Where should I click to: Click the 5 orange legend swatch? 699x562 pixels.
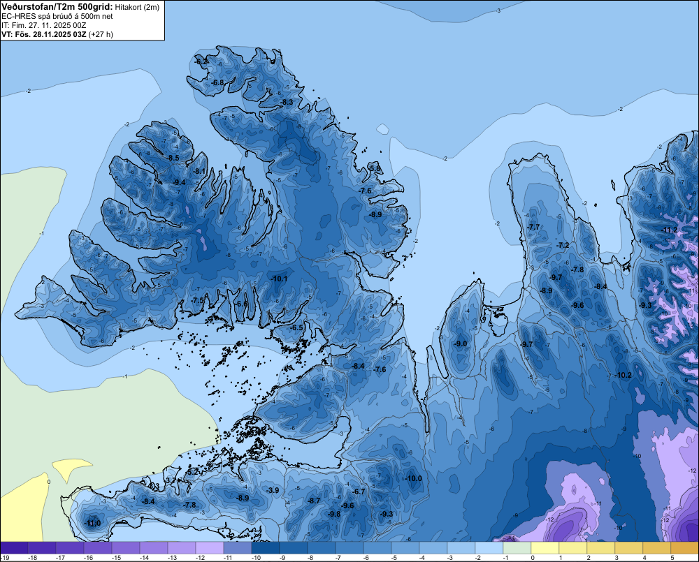(x=685, y=548)
